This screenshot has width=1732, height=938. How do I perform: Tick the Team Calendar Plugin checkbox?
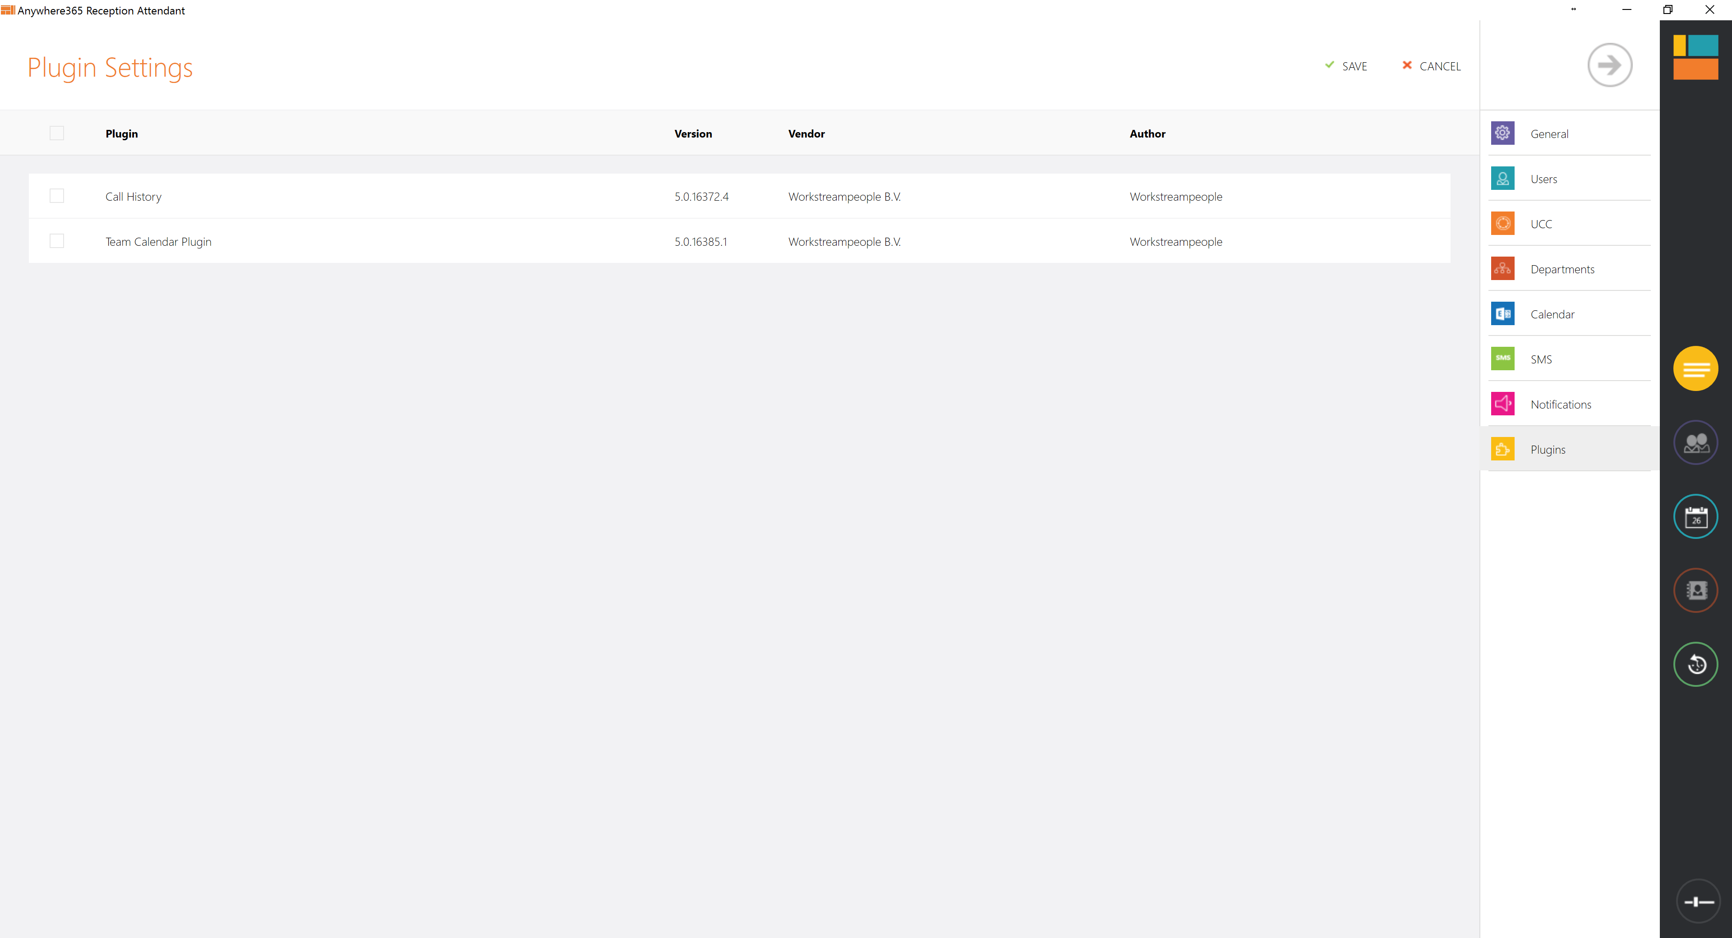coord(57,241)
